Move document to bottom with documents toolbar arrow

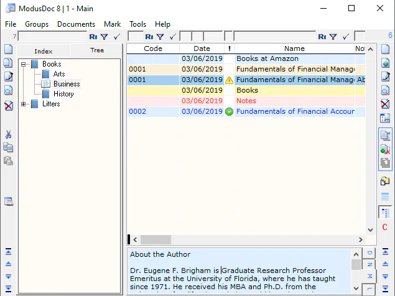click(x=385, y=288)
